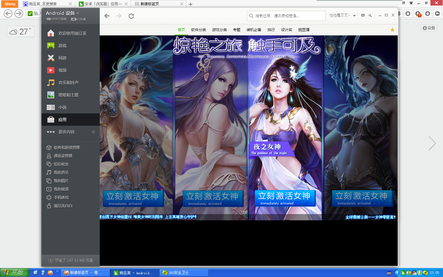The image size is (443, 277).
Task: Open 游戏 with the green gamepad icon
Action: point(62,46)
